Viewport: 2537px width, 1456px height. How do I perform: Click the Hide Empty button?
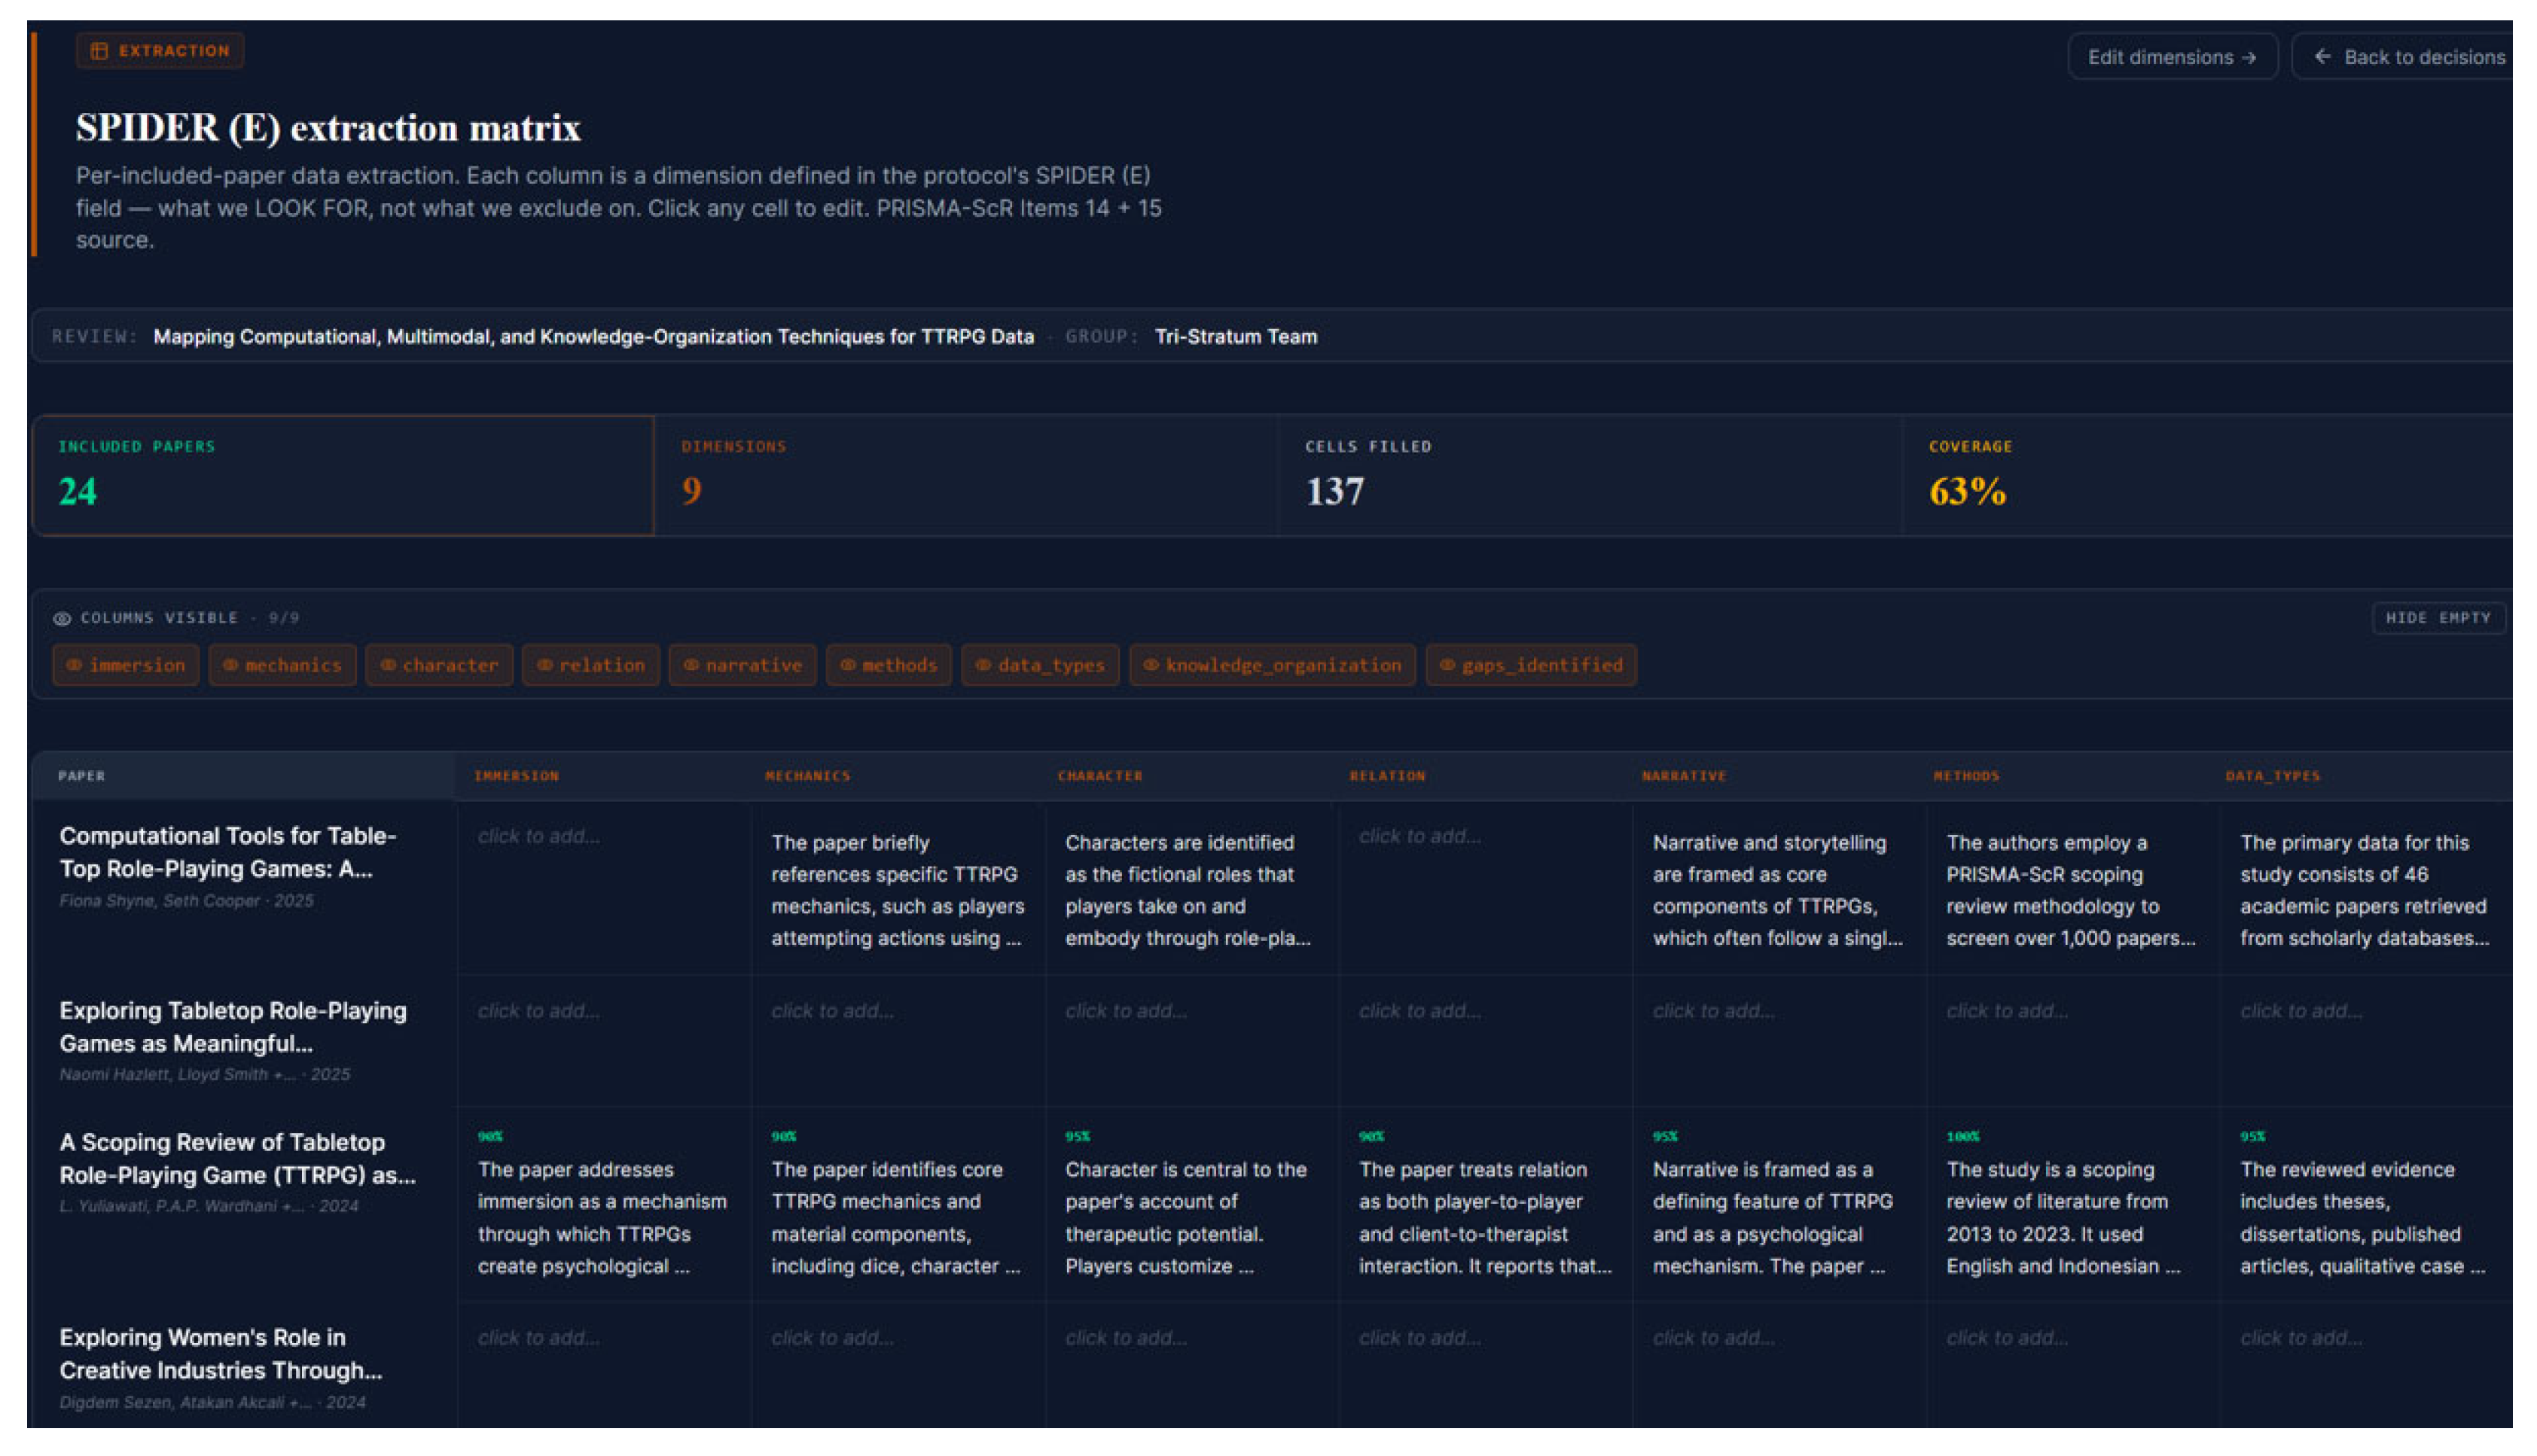[x=2438, y=618]
